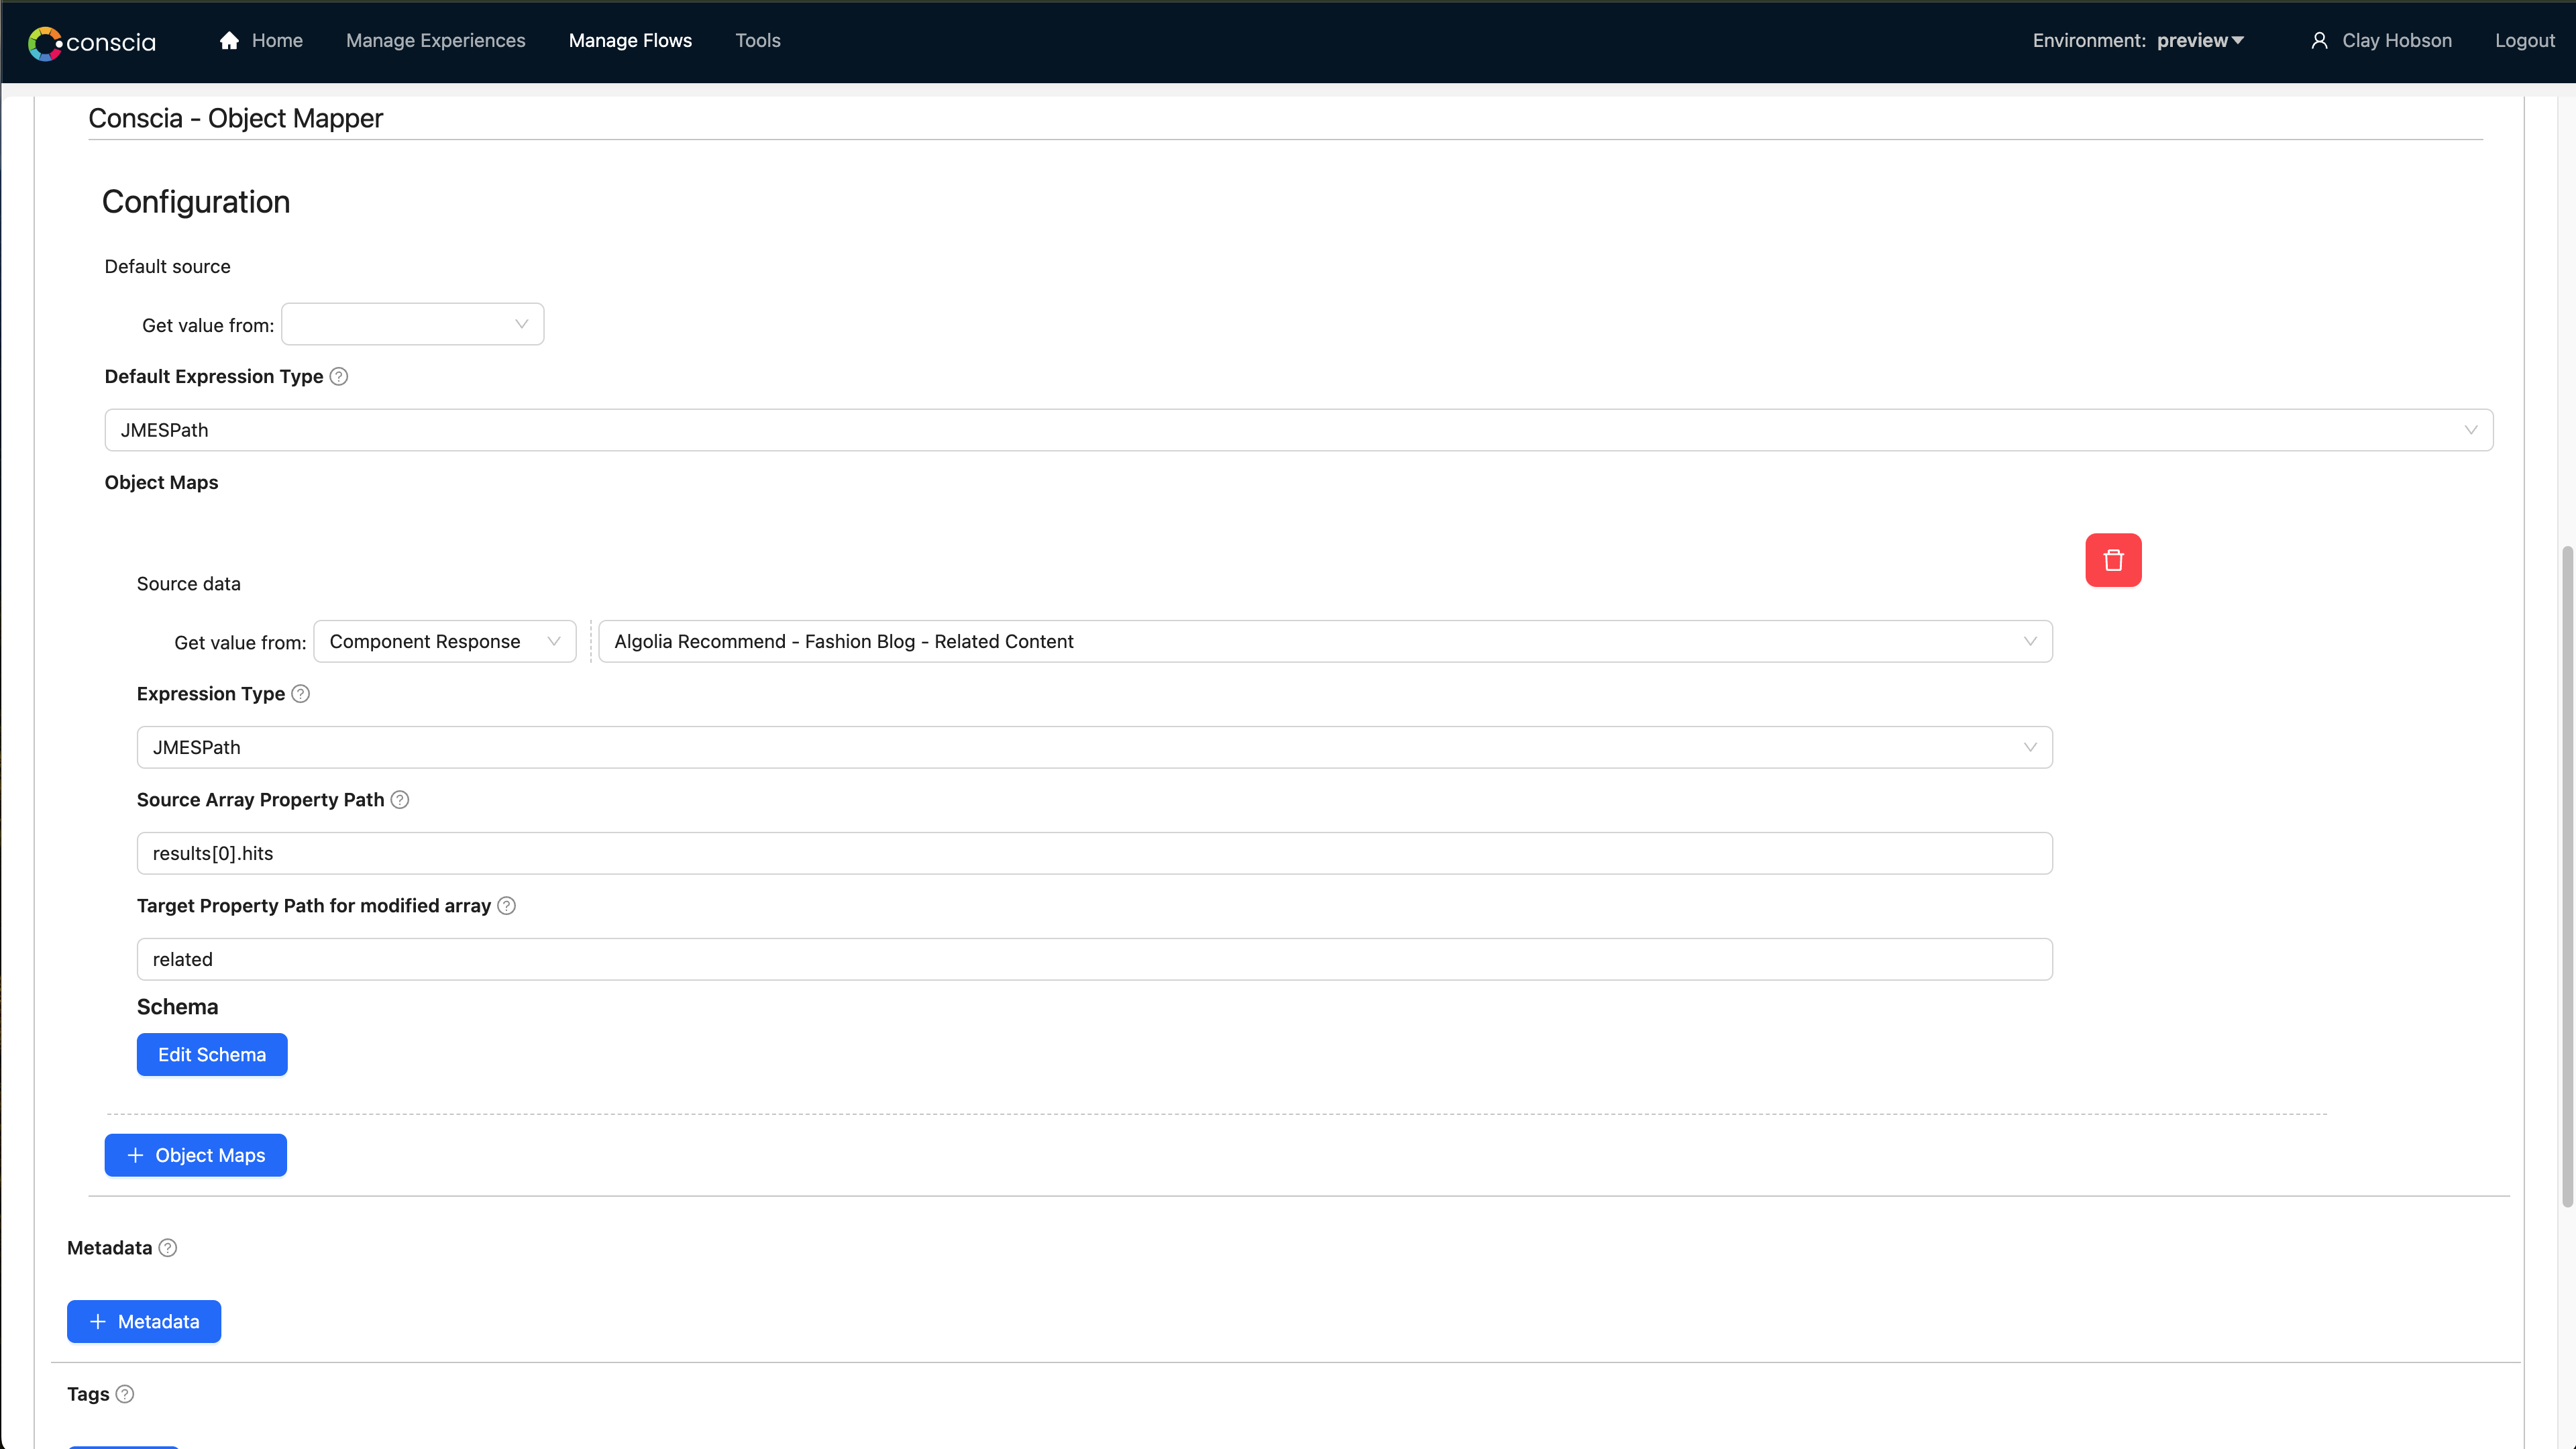Click the 'Default source' label
This screenshot has width=2576, height=1449.
coord(167,267)
